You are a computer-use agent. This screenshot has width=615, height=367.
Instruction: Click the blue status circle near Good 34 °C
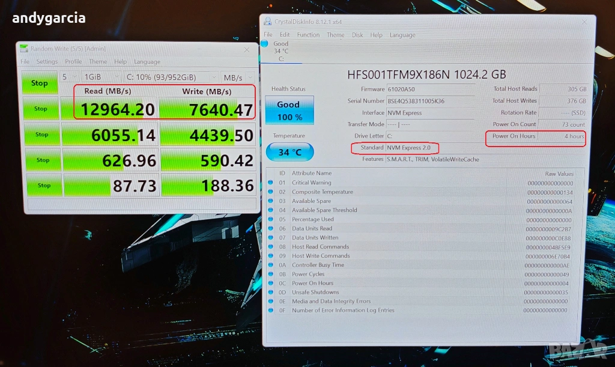pyautogui.click(x=264, y=43)
